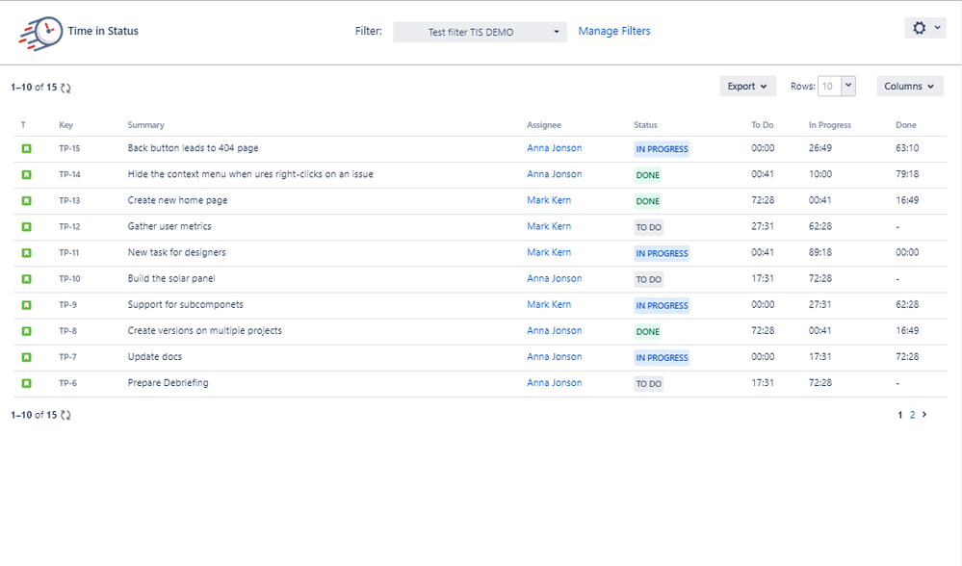Viewport: 962px width, 566px height.
Task: Sort by the Assignee column header
Action: point(543,125)
